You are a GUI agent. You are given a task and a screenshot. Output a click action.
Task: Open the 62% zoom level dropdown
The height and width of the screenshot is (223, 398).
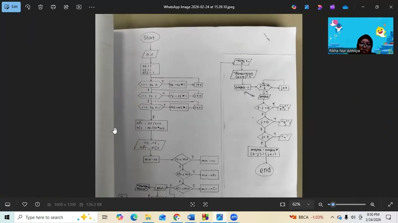click(301, 204)
